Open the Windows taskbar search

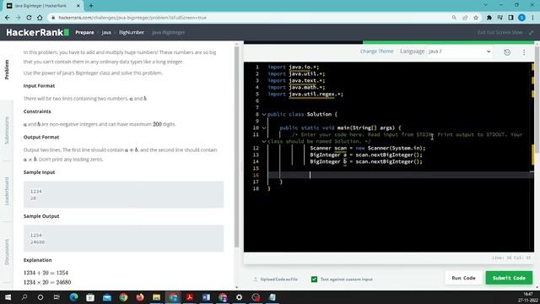point(24,297)
